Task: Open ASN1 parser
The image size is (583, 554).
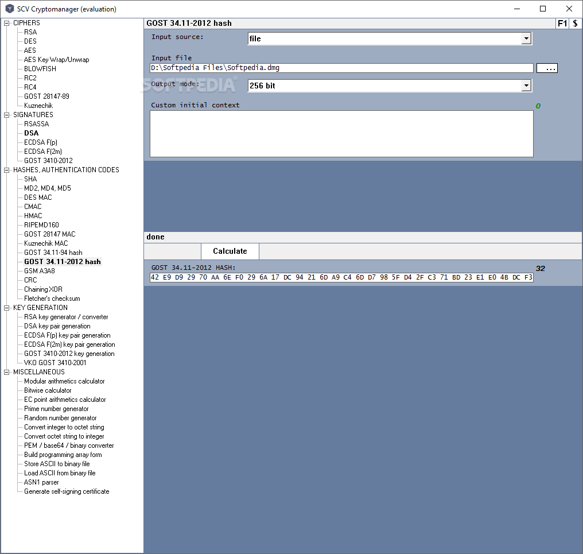Action: coord(41,482)
